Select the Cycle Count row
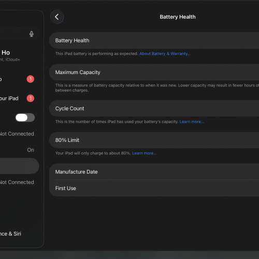 pyautogui.click(x=154, y=108)
